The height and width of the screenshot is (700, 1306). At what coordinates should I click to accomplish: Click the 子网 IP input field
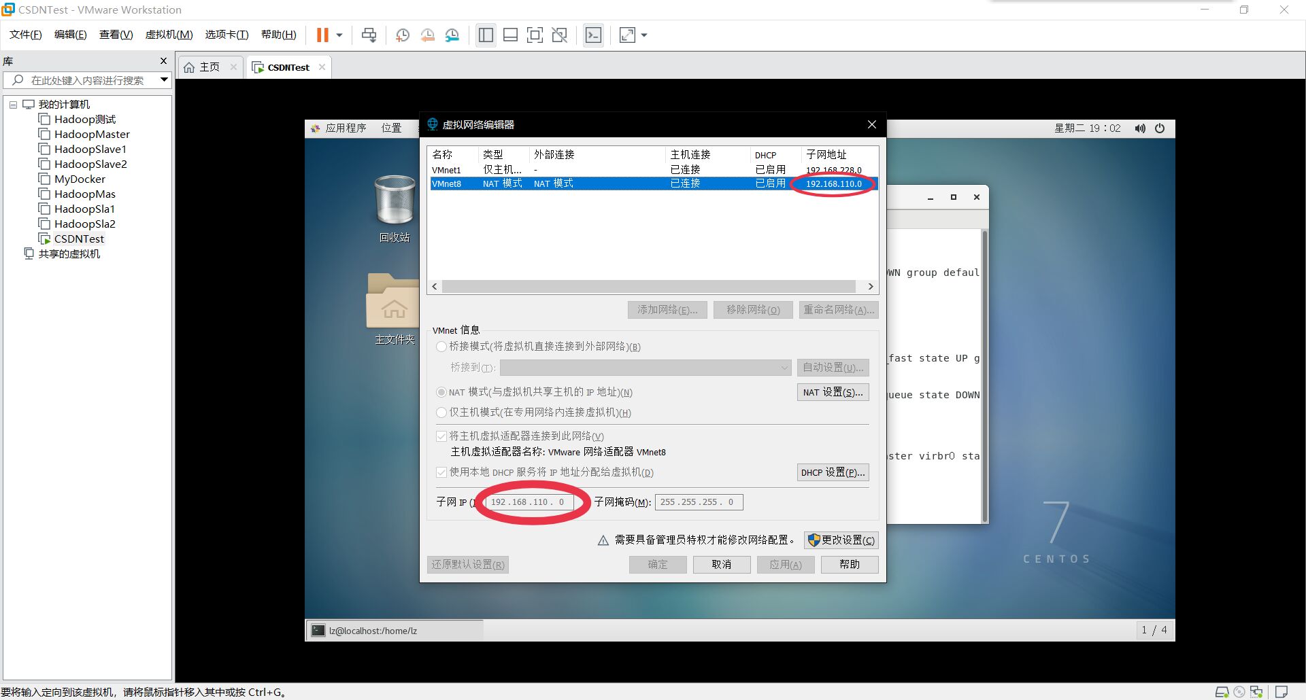click(529, 502)
